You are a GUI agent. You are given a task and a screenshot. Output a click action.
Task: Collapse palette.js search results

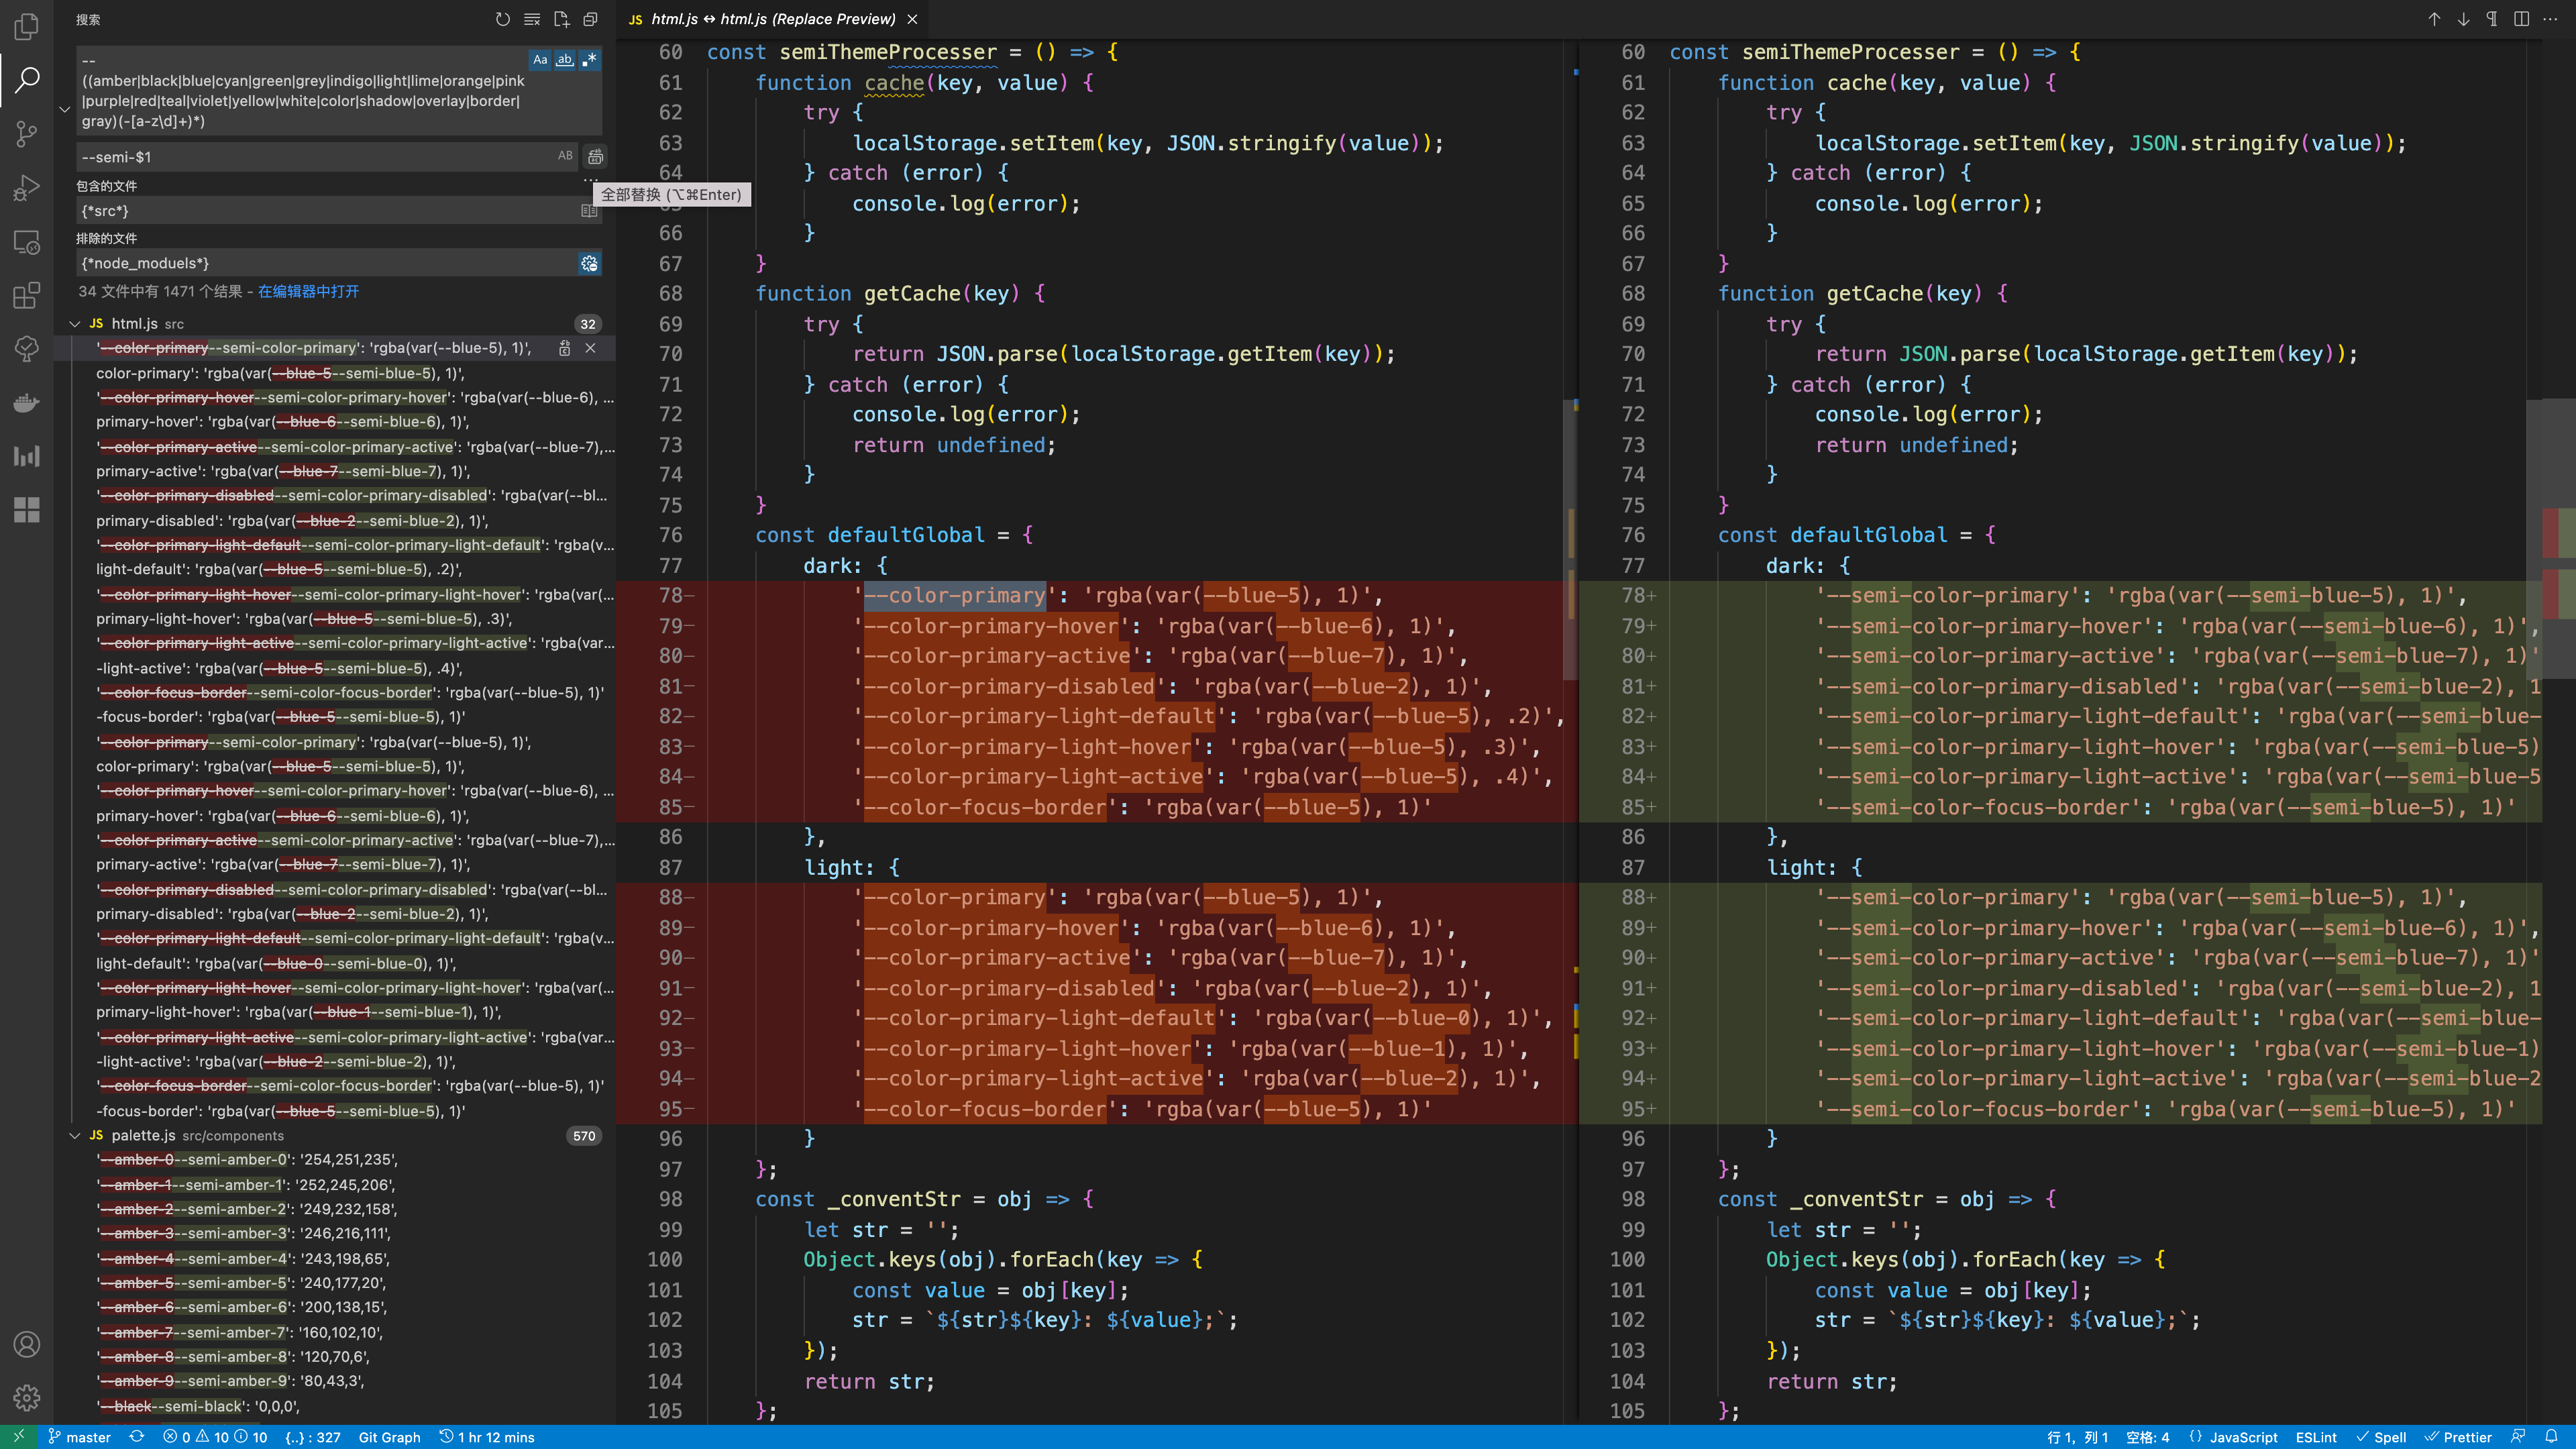click(75, 1136)
